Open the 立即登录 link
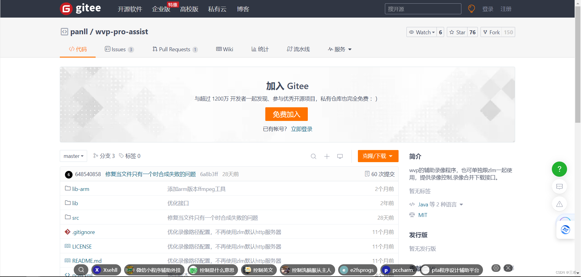 (x=301, y=128)
